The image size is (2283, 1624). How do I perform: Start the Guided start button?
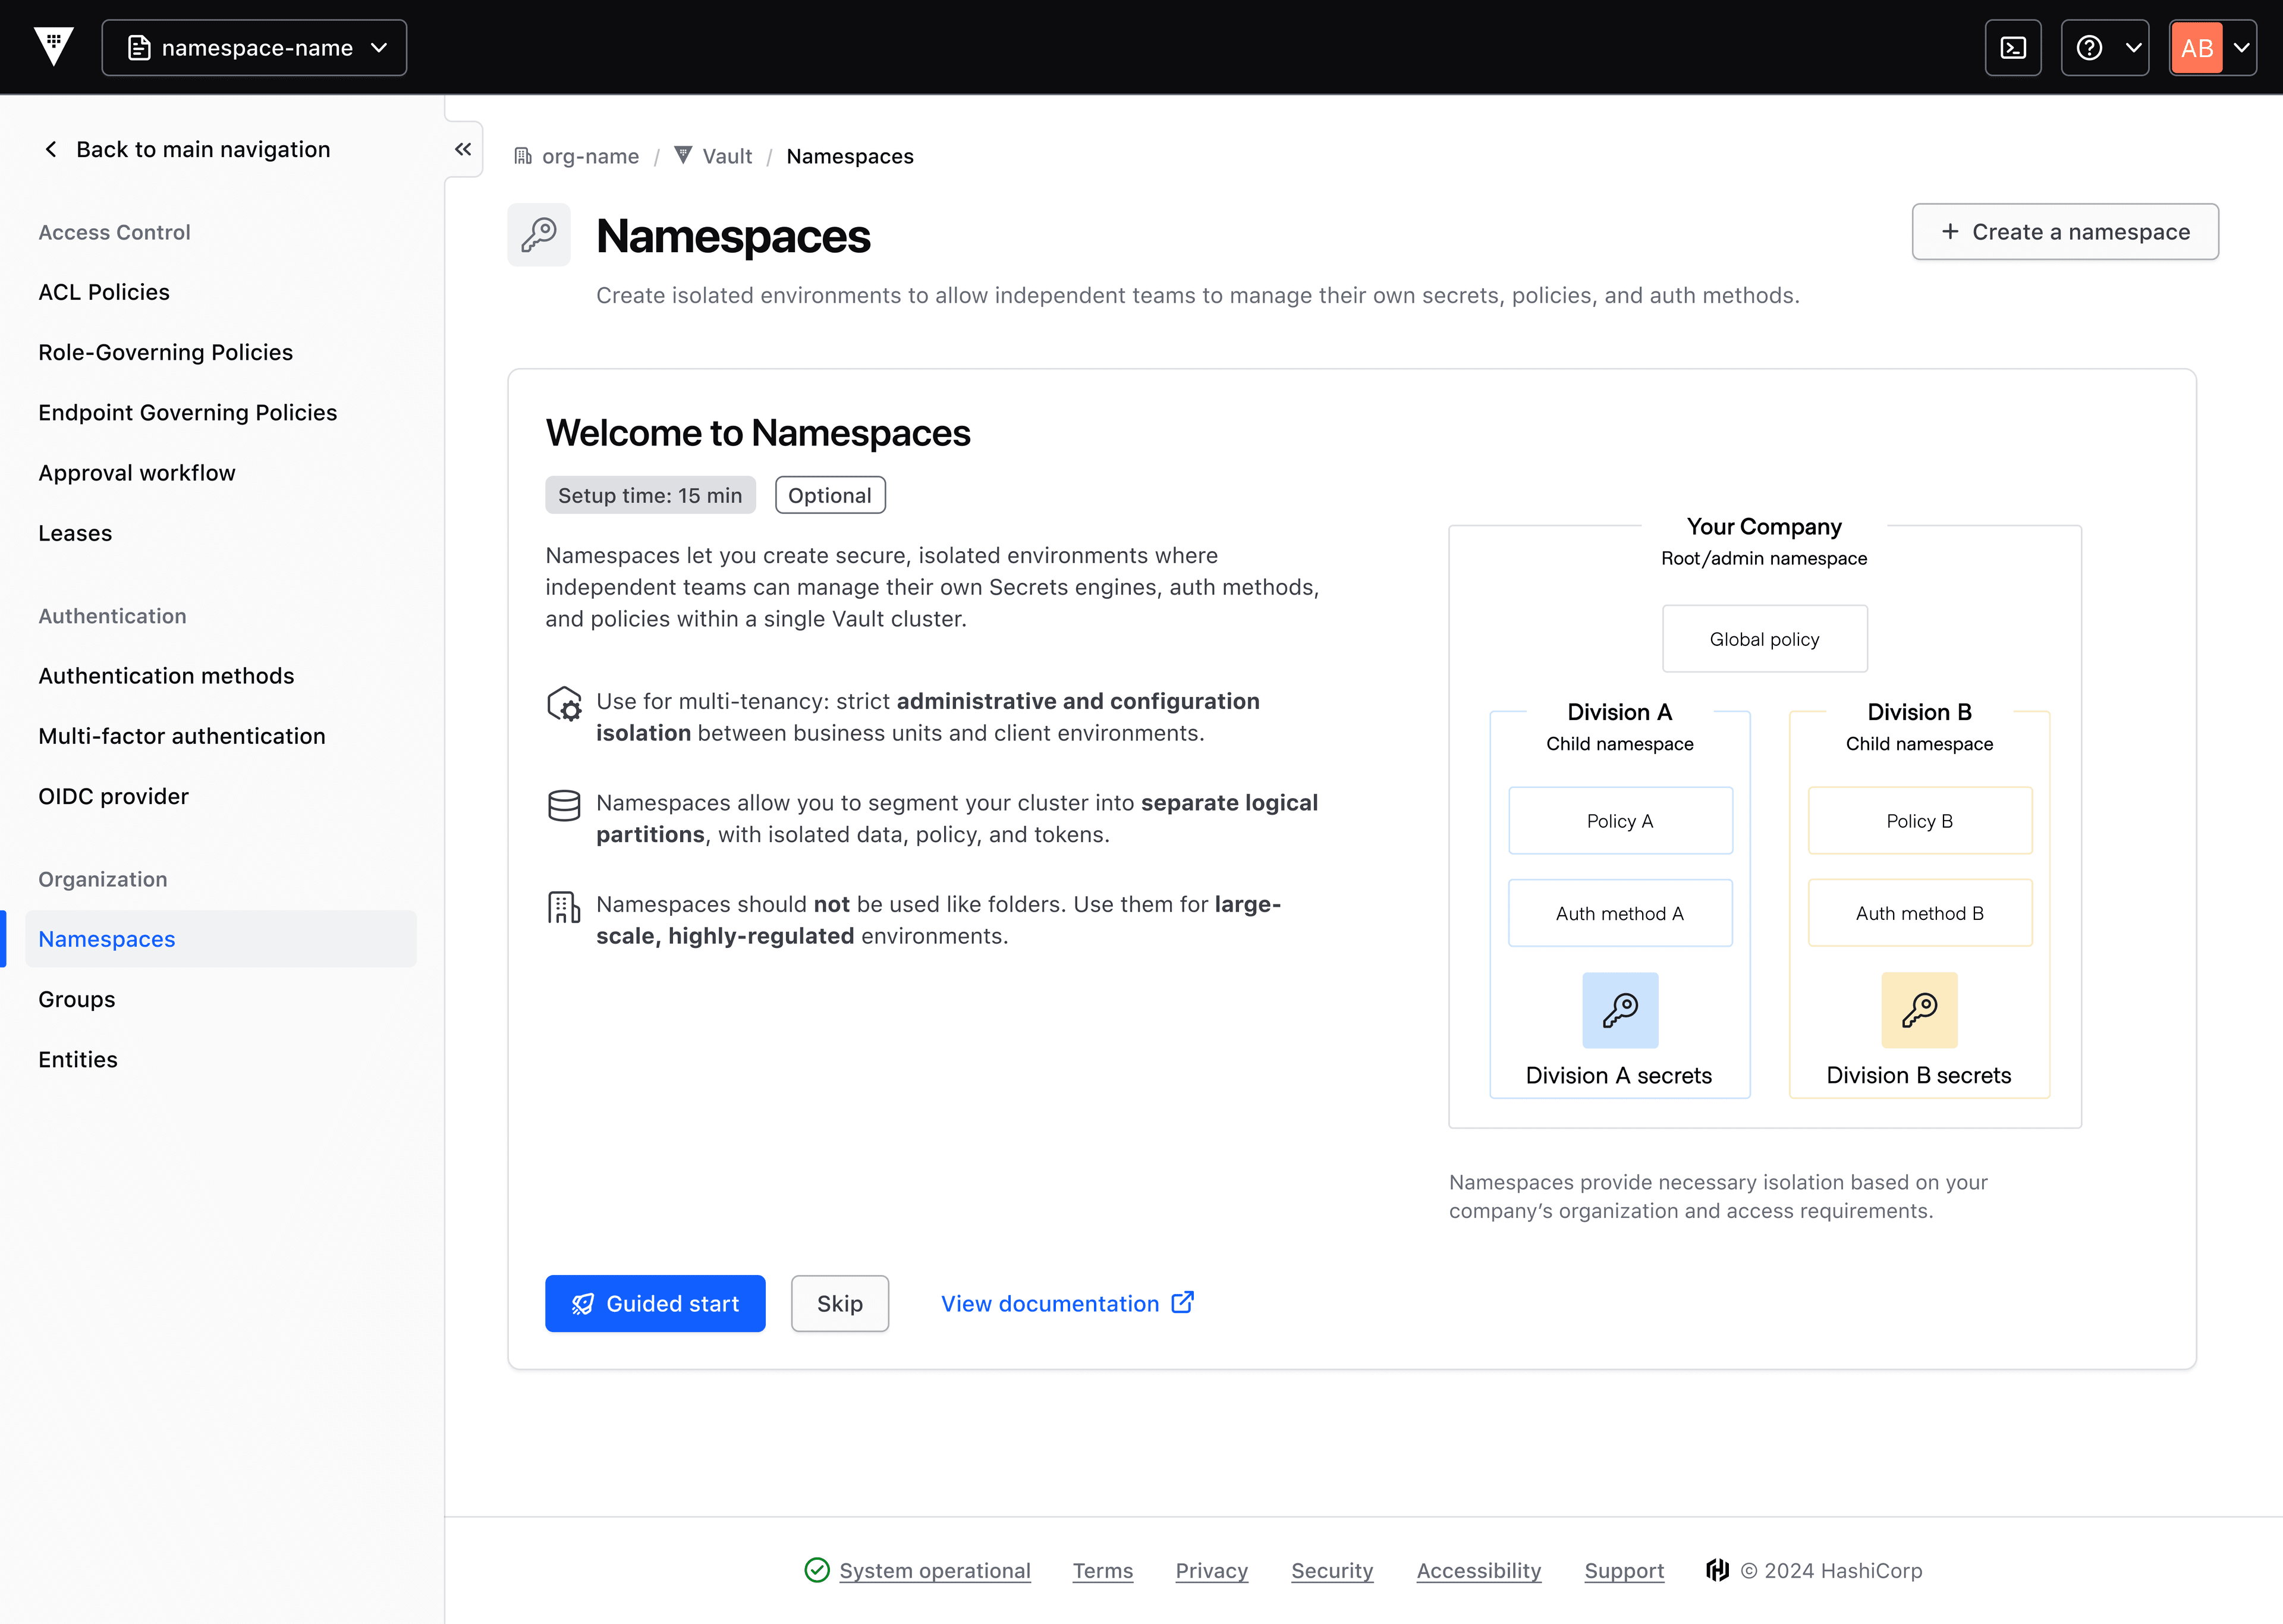[x=655, y=1303]
